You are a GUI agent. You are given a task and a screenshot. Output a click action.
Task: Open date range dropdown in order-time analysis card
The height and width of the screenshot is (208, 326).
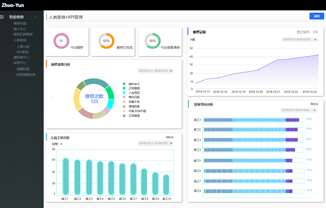298,110
